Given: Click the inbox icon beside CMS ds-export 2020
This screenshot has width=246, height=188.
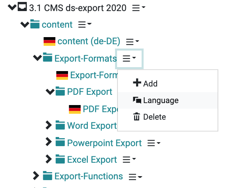Looking at the screenshot, I should point(22,7).
